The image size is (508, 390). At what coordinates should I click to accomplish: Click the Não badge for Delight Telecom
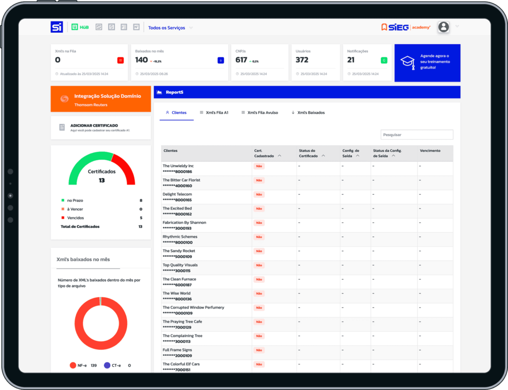click(259, 195)
